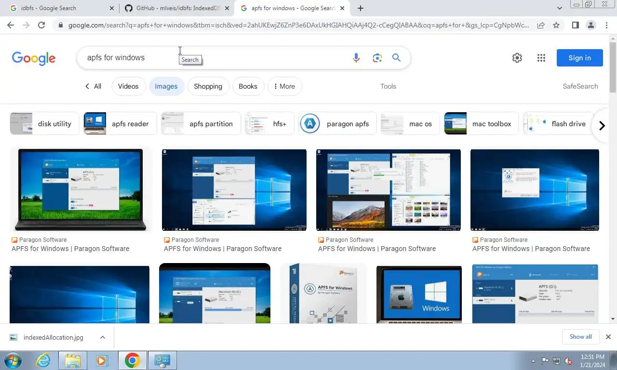Open Google quick settings gear
617x370 pixels.
click(x=517, y=58)
